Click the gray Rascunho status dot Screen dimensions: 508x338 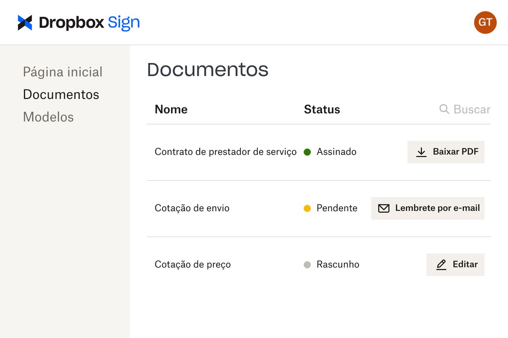point(307,264)
